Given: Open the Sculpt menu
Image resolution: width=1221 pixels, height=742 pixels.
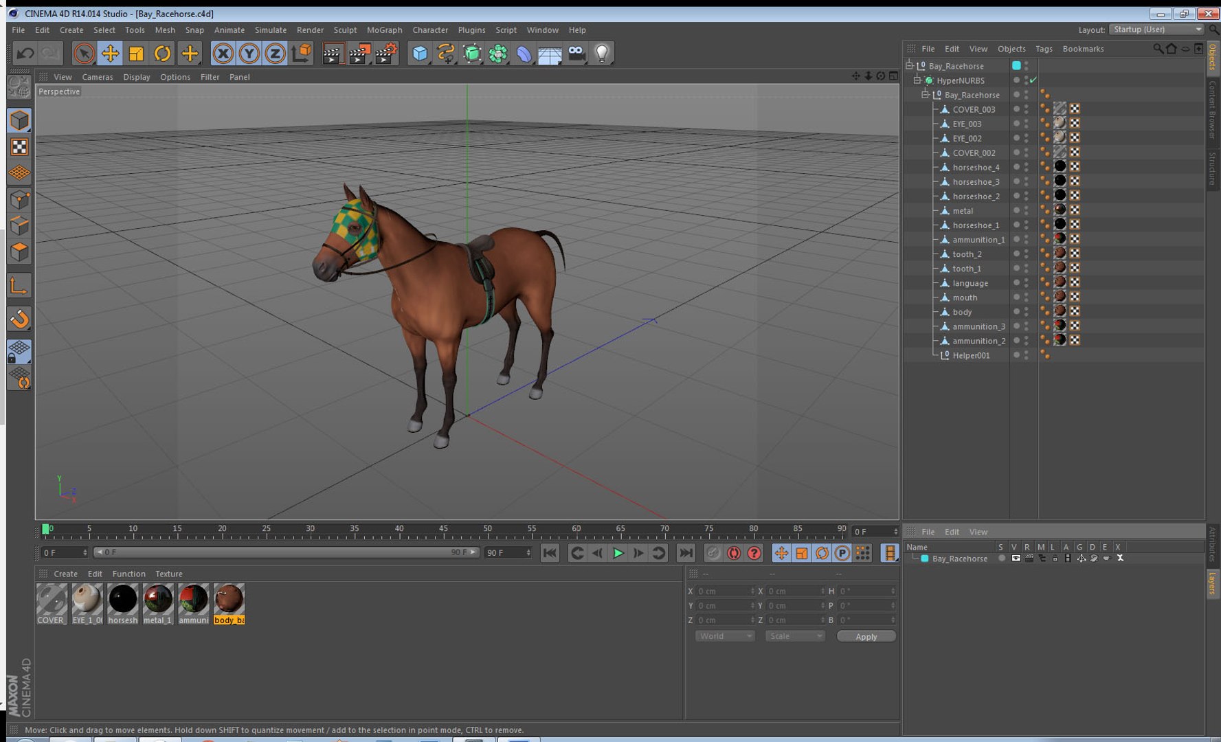Looking at the screenshot, I should (345, 30).
